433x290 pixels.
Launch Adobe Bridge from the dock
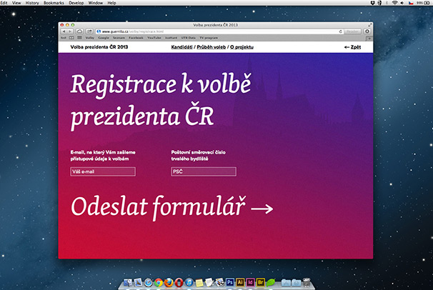(x=260, y=282)
